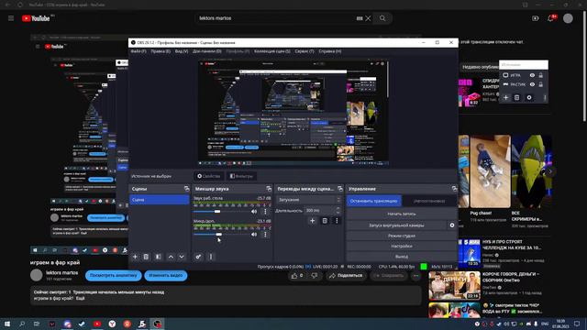
Task: Click the YouTube logo
Action: pyautogui.click(x=36, y=18)
